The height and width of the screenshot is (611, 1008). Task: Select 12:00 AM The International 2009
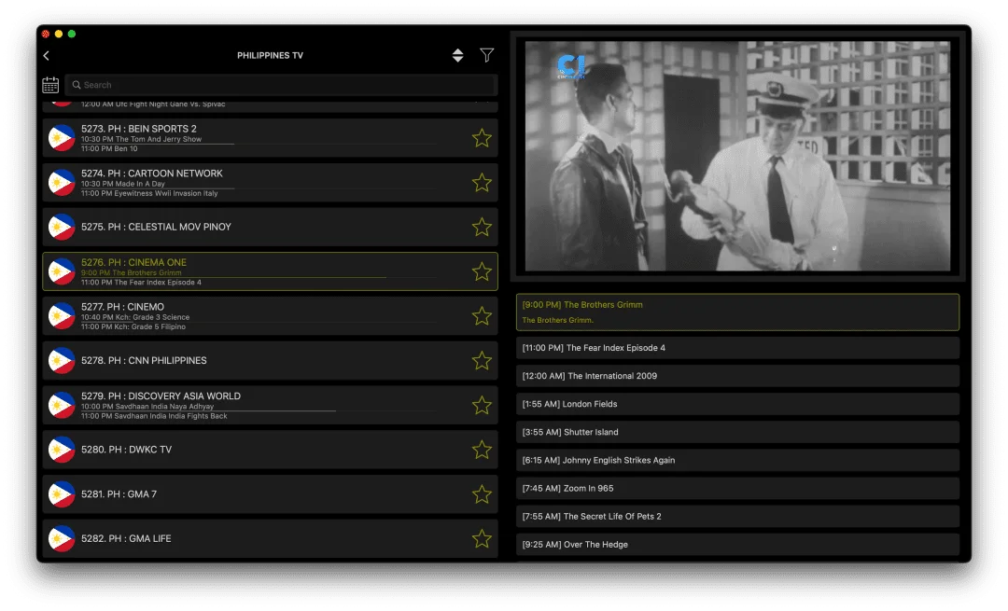tap(737, 376)
